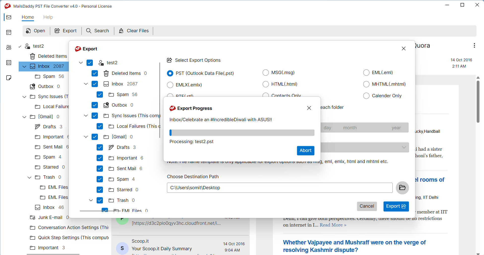Close the Export Progress popup
This screenshot has height=255, width=484.
pyautogui.click(x=309, y=108)
